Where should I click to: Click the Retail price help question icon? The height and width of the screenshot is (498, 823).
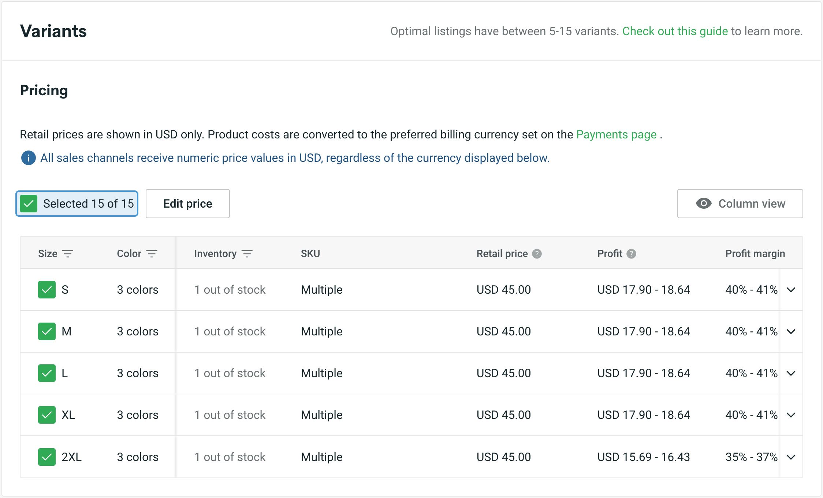point(537,254)
